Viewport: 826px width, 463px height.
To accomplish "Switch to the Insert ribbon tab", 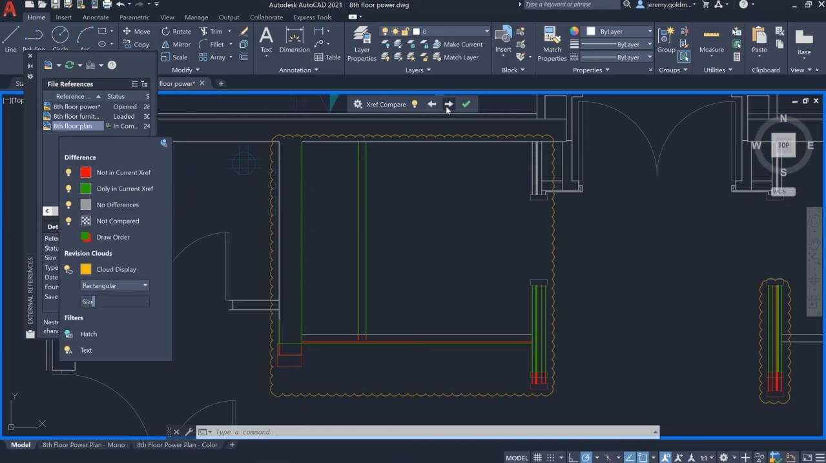I will pyautogui.click(x=63, y=17).
